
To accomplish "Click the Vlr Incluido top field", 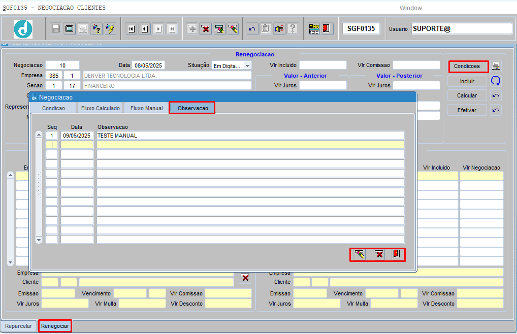I will pos(323,65).
